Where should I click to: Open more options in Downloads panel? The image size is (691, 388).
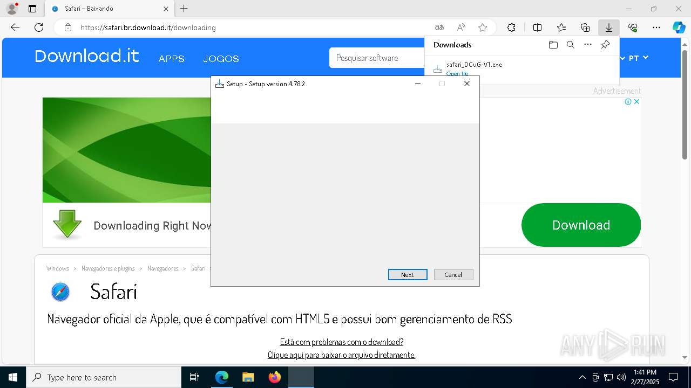click(x=588, y=45)
